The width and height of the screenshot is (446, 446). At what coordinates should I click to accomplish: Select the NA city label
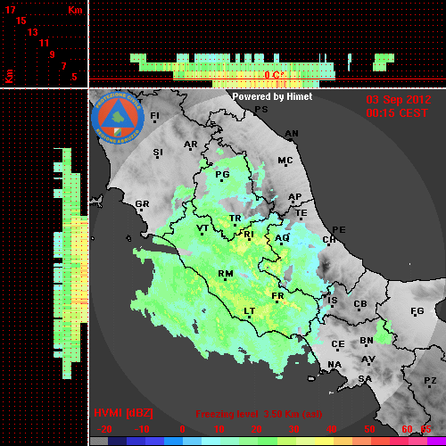(x=334, y=365)
